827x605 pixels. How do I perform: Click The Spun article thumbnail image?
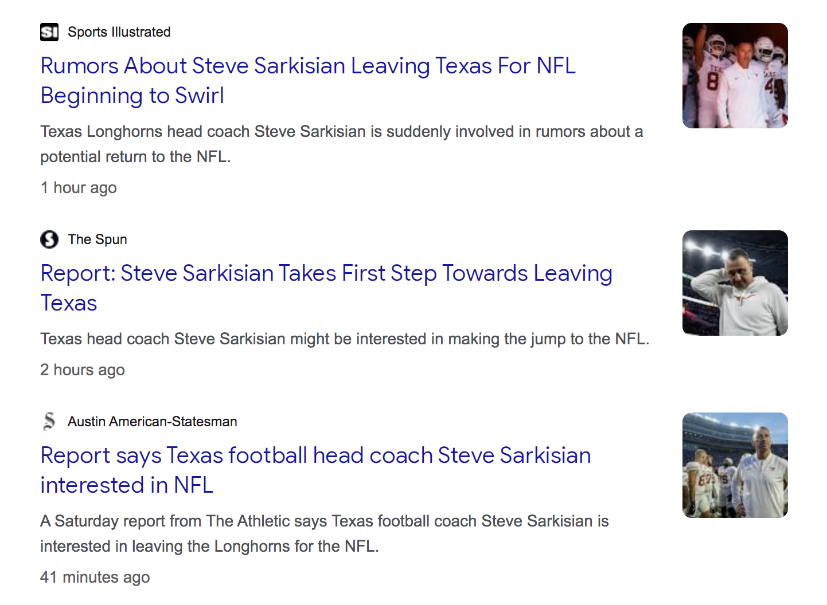[735, 283]
